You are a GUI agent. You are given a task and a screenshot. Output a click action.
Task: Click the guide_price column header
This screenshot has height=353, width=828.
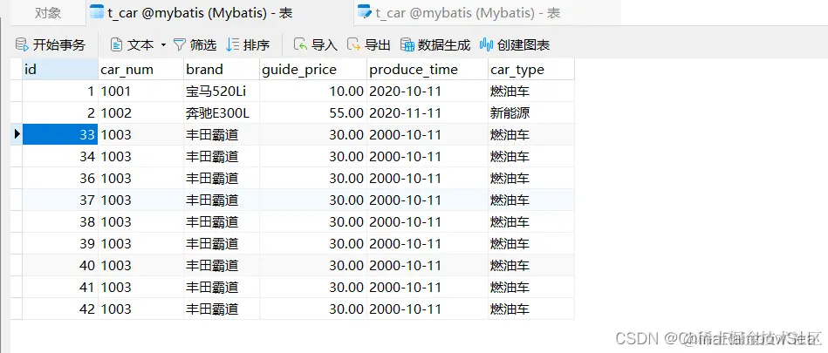point(313,69)
